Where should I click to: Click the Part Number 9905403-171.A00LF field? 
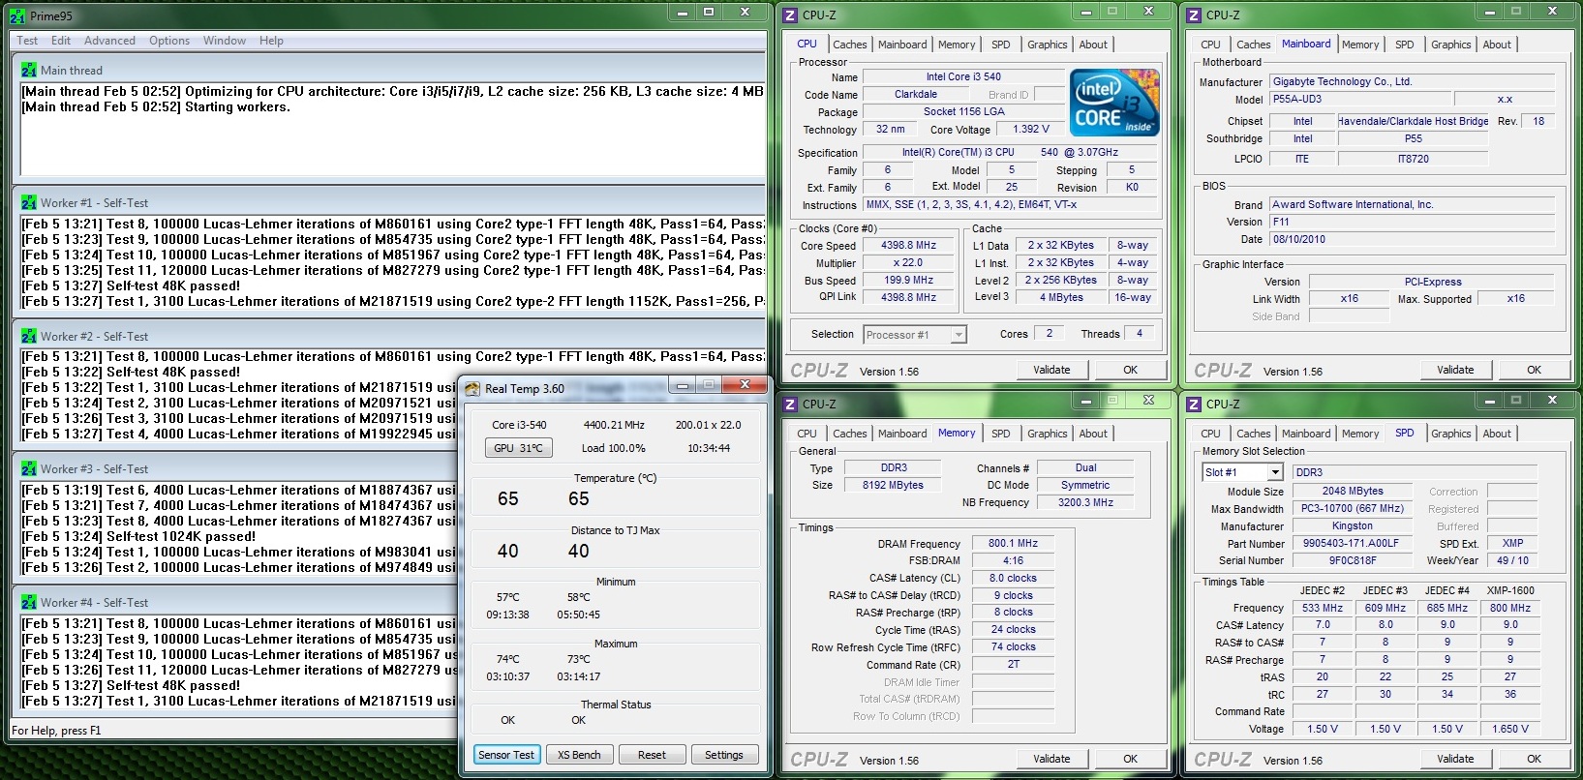(x=1351, y=544)
